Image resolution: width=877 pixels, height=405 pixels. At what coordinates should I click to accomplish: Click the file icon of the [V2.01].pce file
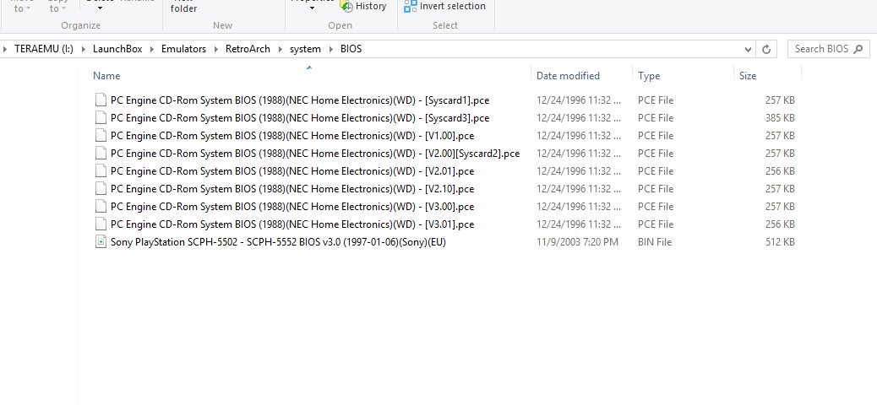click(101, 171)
